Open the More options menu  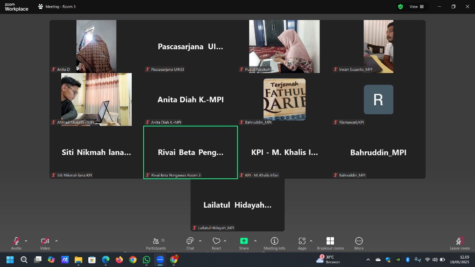[x=359, y=243]
